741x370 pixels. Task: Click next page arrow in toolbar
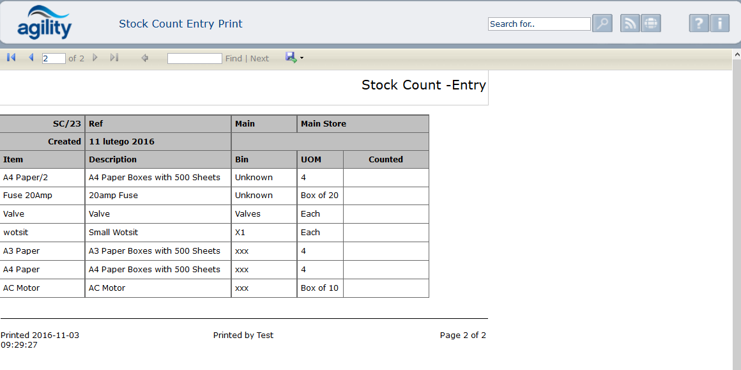(x=95, y=58)
